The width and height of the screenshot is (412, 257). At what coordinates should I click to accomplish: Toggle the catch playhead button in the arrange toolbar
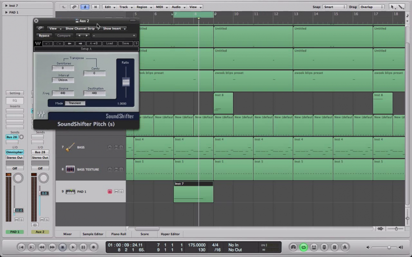point(85,7)
